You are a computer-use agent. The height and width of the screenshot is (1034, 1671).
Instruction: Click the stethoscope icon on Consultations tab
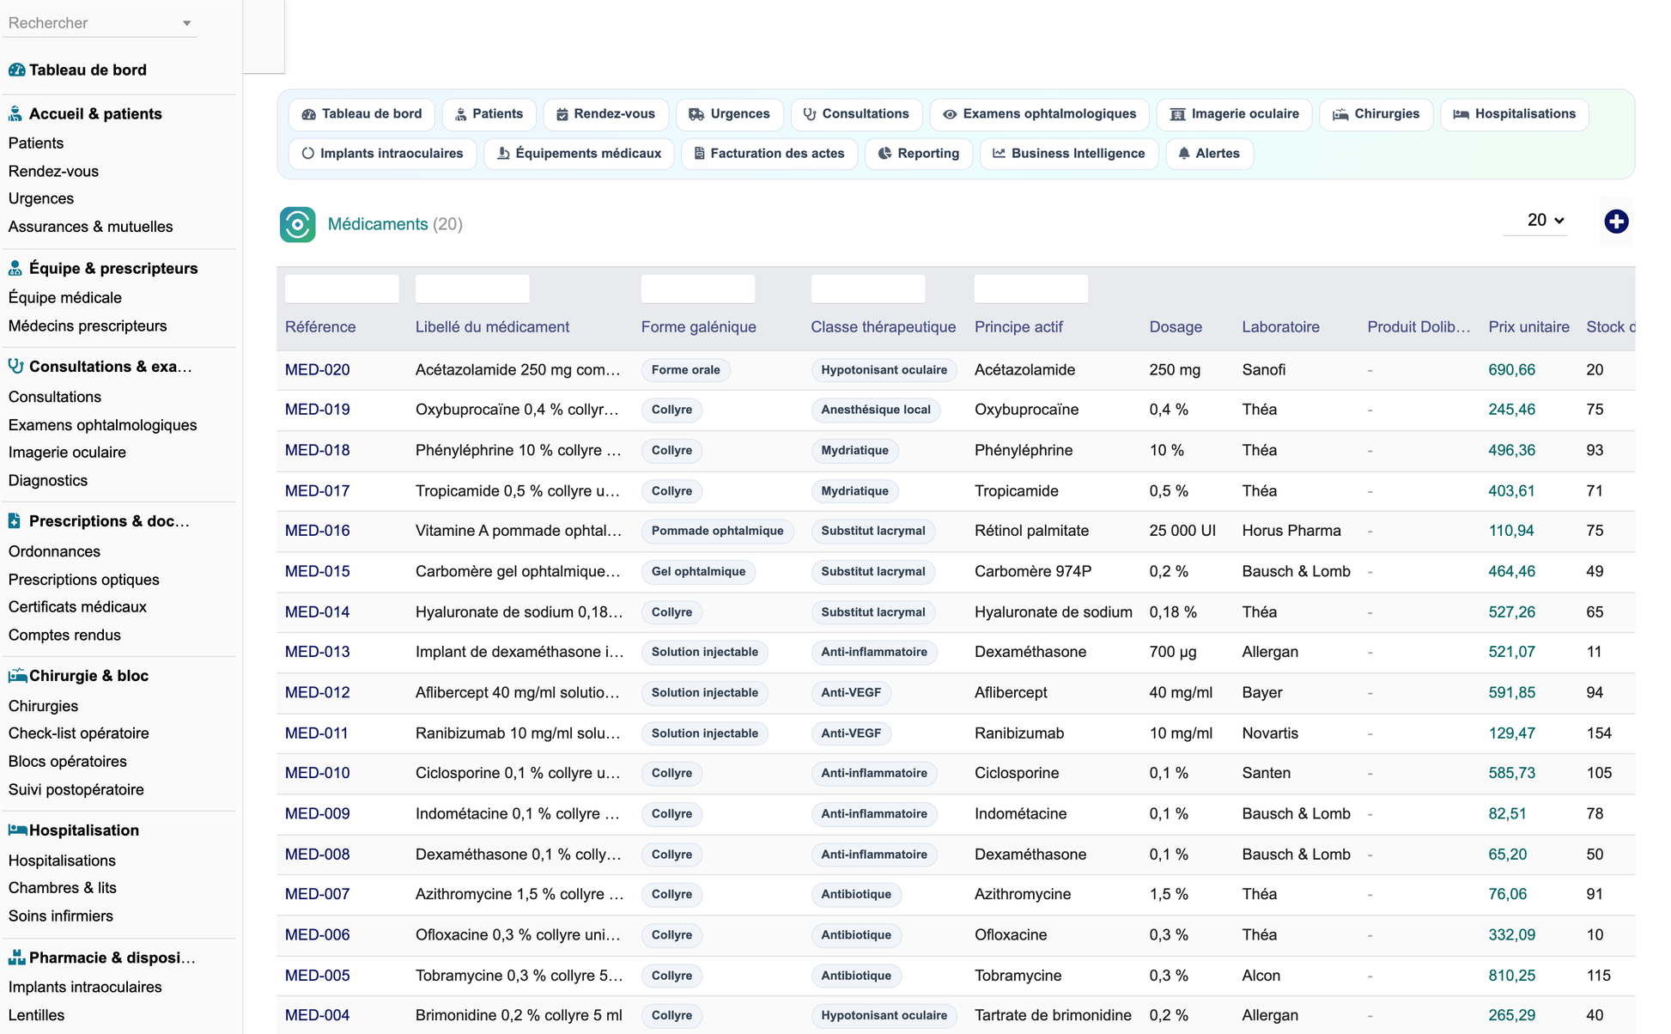(810, 114)
